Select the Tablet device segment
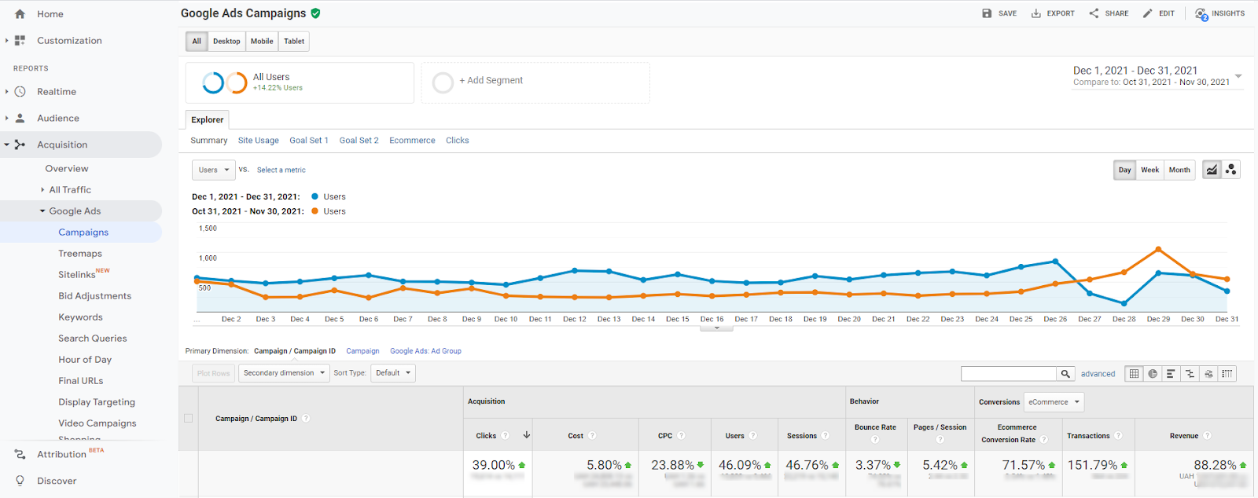 tap(294, 42)
